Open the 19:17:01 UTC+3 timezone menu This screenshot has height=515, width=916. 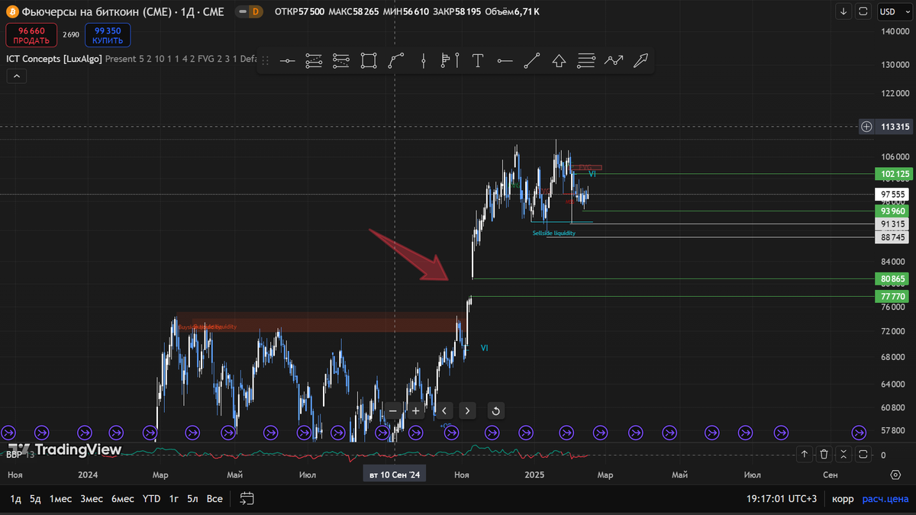point(782,499)
